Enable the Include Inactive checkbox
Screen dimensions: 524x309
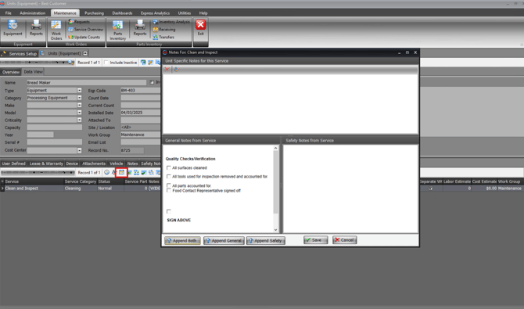point(106,63)
